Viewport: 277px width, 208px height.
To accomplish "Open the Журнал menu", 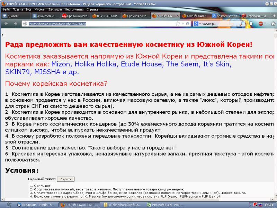I will click(x=40, y=10).
